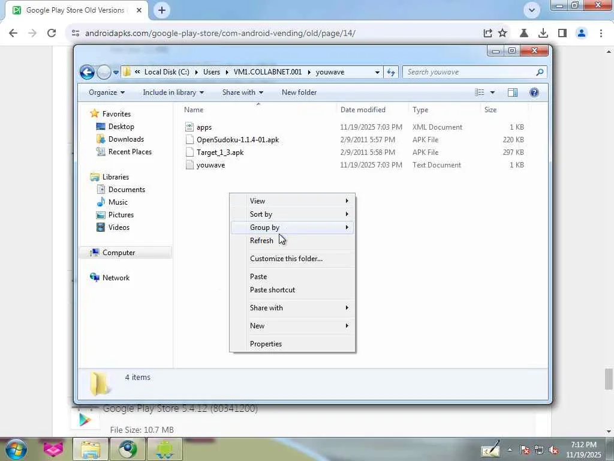Click Explorer forward navigation arrow

[x=104, y=72]
